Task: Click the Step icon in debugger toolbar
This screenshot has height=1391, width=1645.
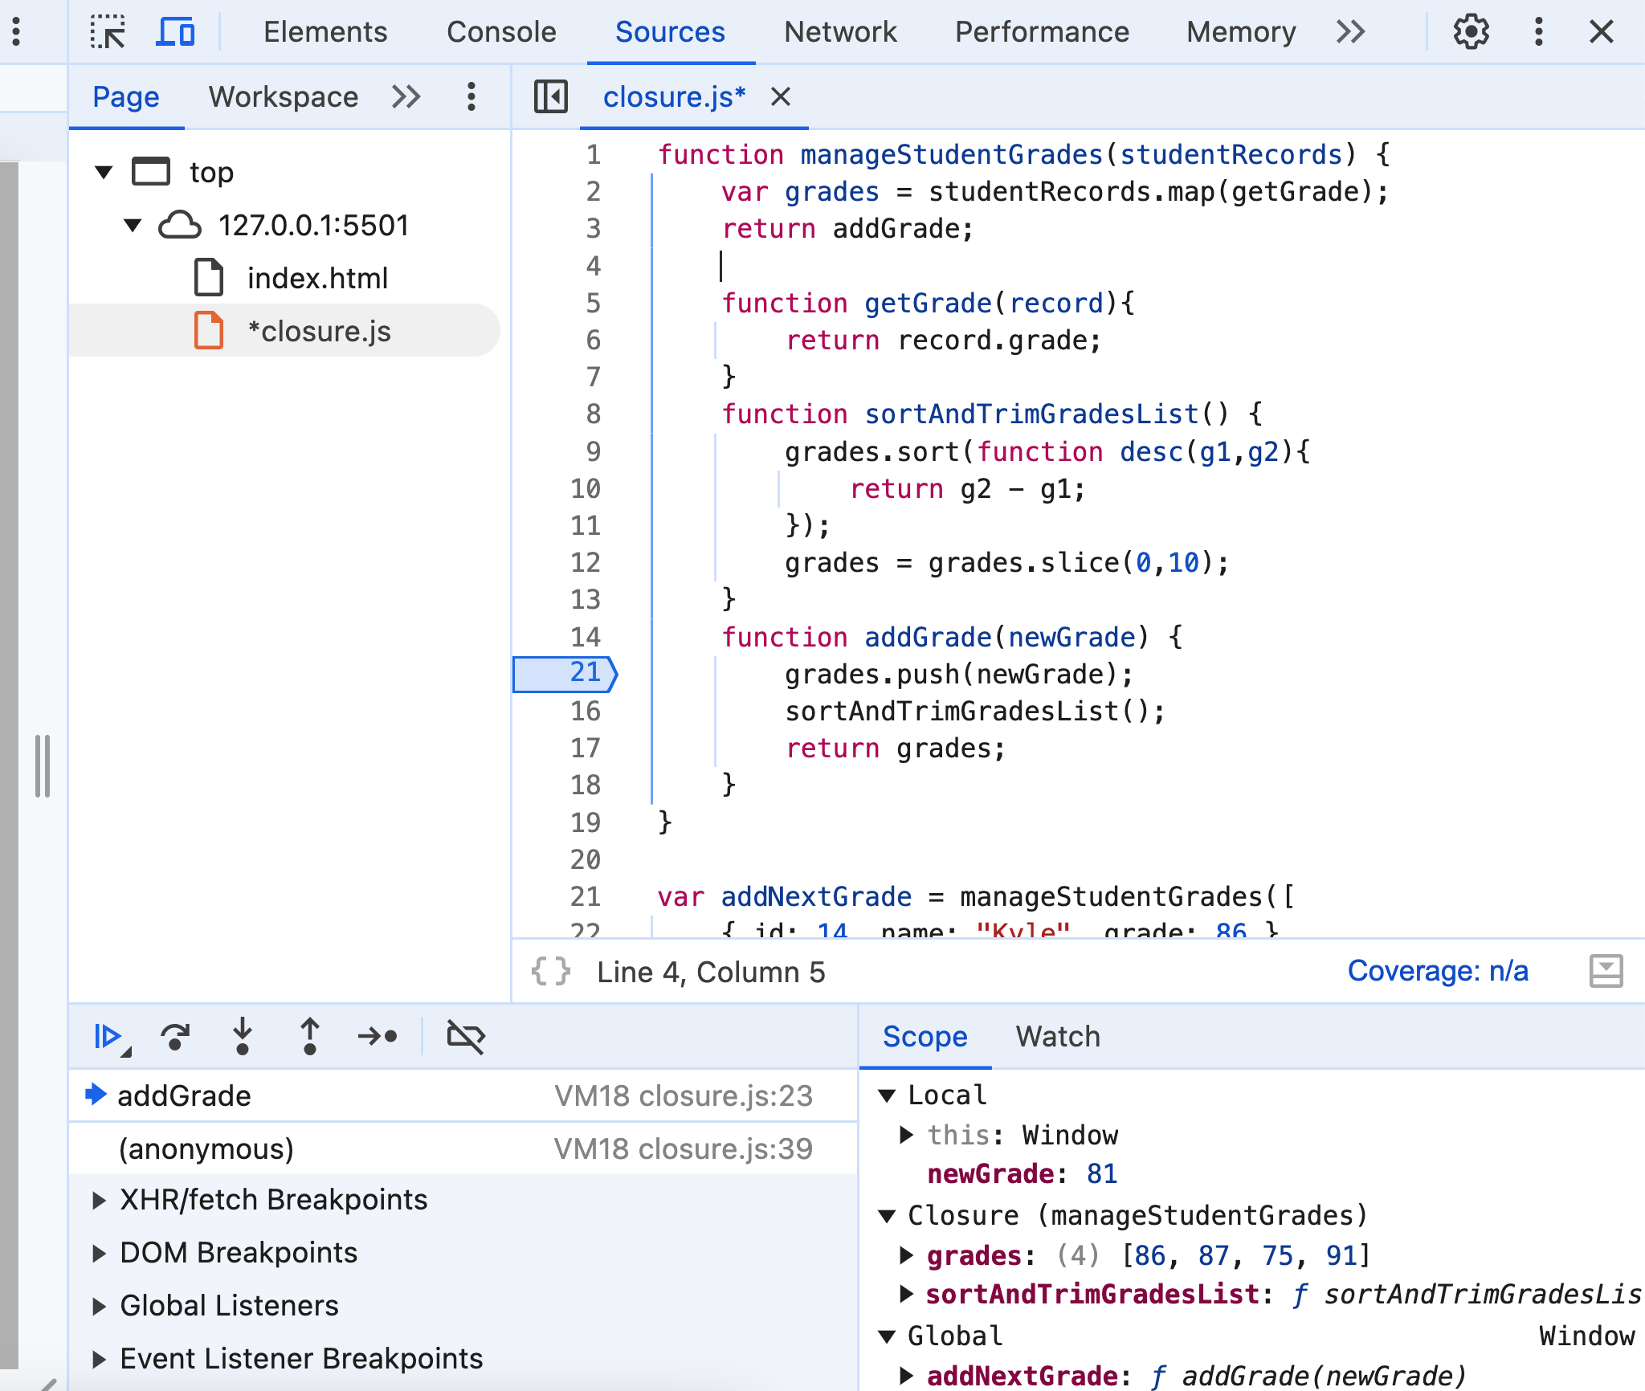Action: (378, 1037)
